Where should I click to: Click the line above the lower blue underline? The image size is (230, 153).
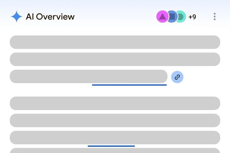(x=115, y=138)
